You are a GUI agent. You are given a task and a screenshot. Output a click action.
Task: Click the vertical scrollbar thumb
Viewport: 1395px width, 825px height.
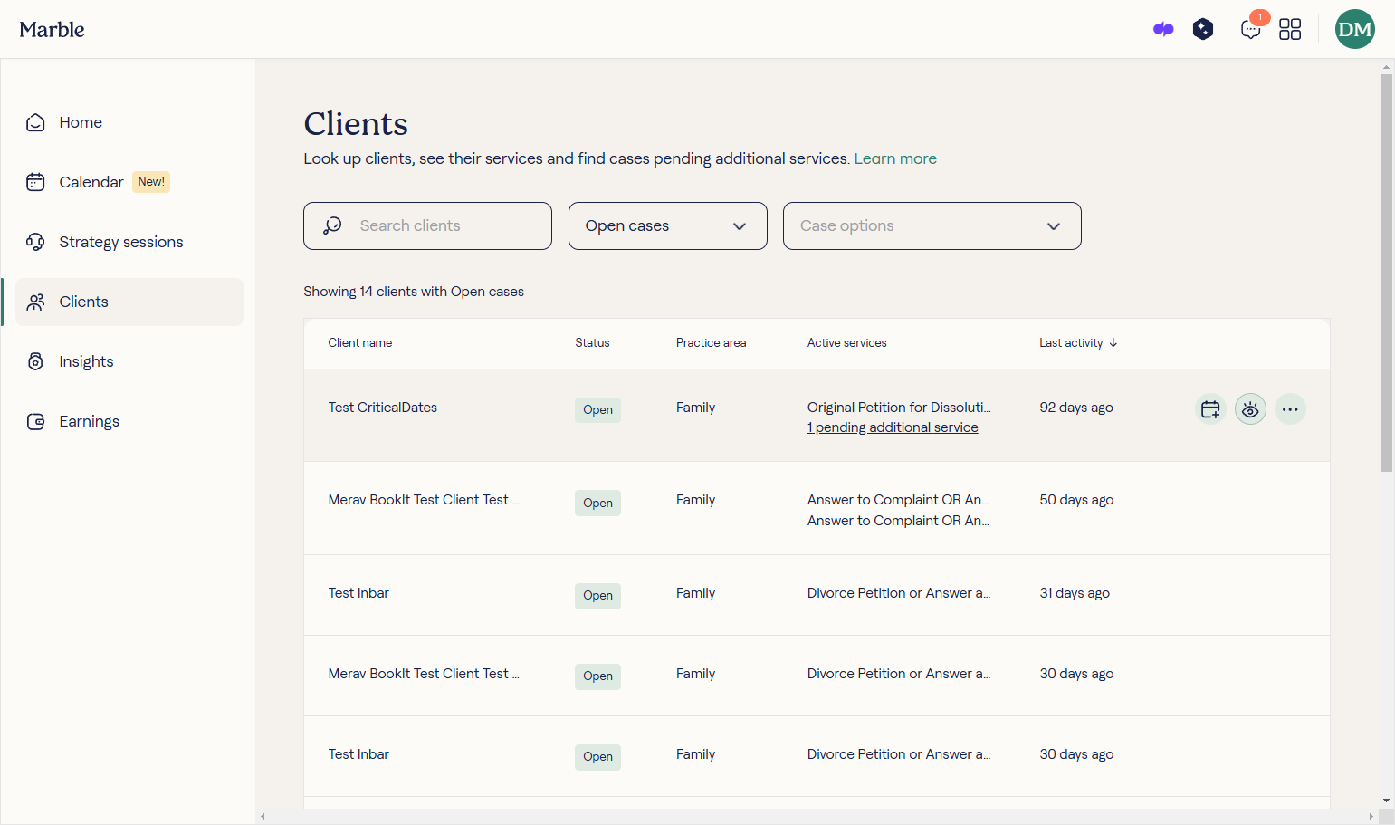tap(1386, 273)
